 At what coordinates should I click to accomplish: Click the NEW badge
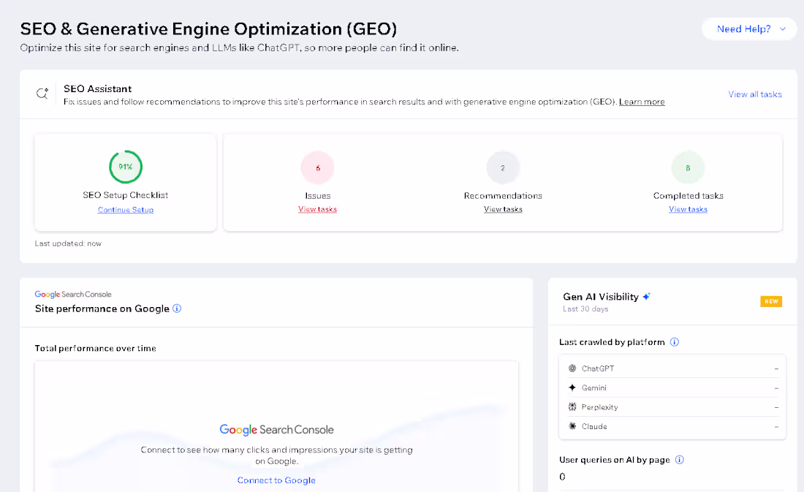point(771,302)
